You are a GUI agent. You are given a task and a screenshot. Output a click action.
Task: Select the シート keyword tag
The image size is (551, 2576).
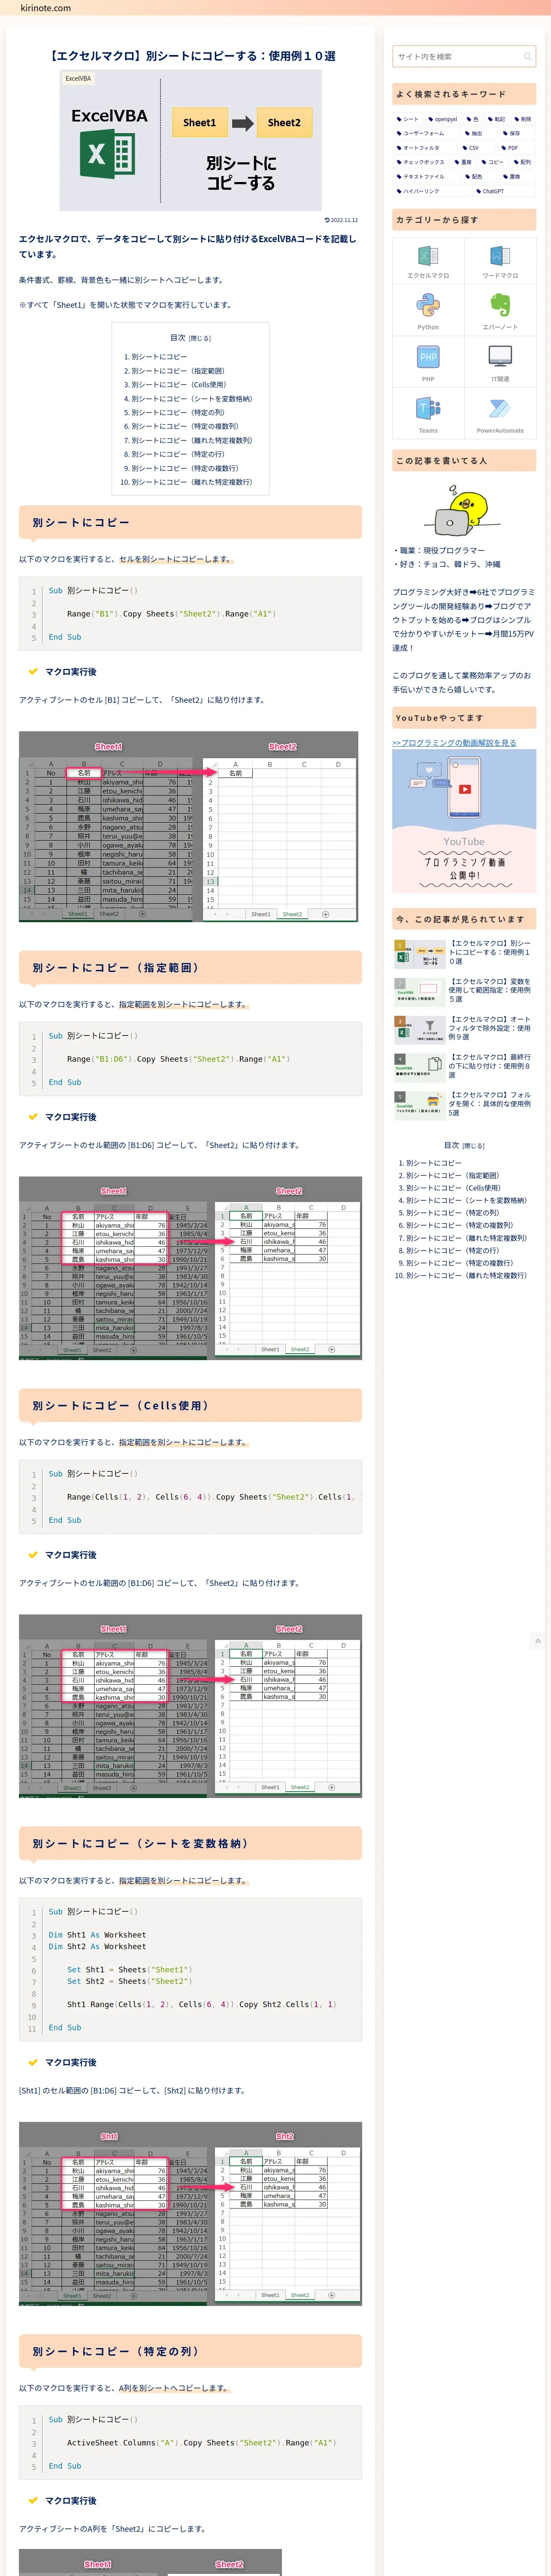tap(408, 119)
